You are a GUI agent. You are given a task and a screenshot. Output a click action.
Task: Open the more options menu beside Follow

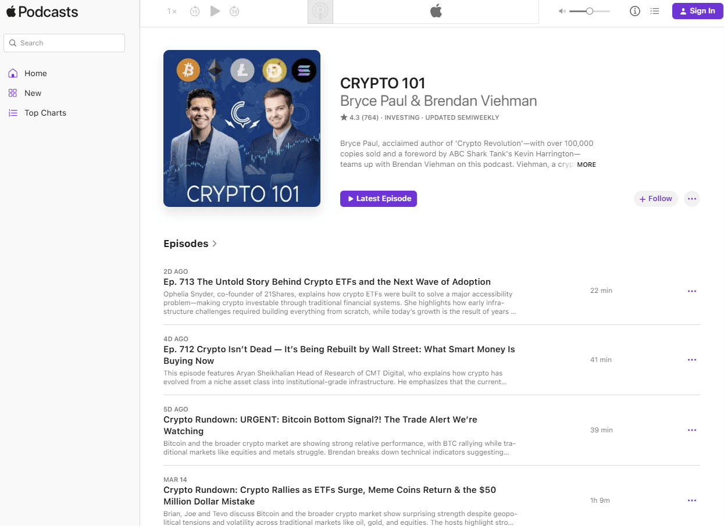click(x=692, y=199)
